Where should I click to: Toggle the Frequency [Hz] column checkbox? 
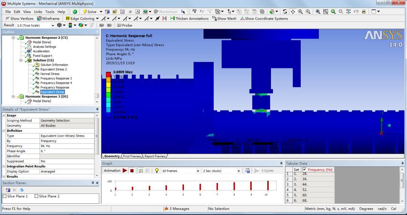(304, 170)
